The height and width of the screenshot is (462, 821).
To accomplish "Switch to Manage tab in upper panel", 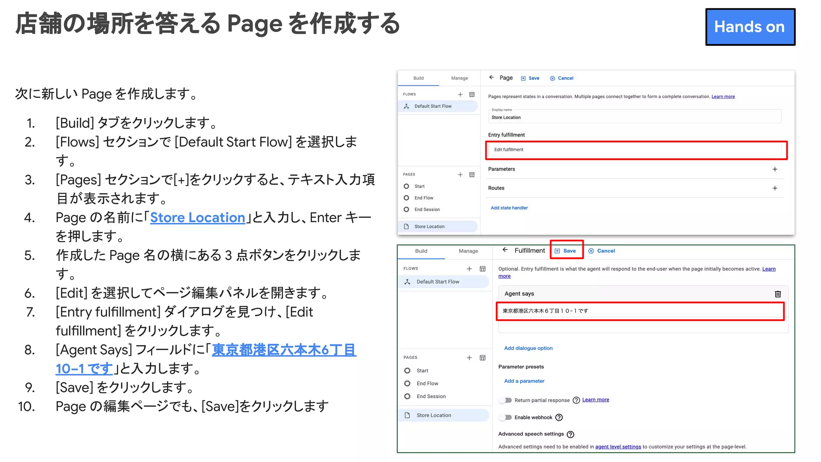I will pos(459,78).
